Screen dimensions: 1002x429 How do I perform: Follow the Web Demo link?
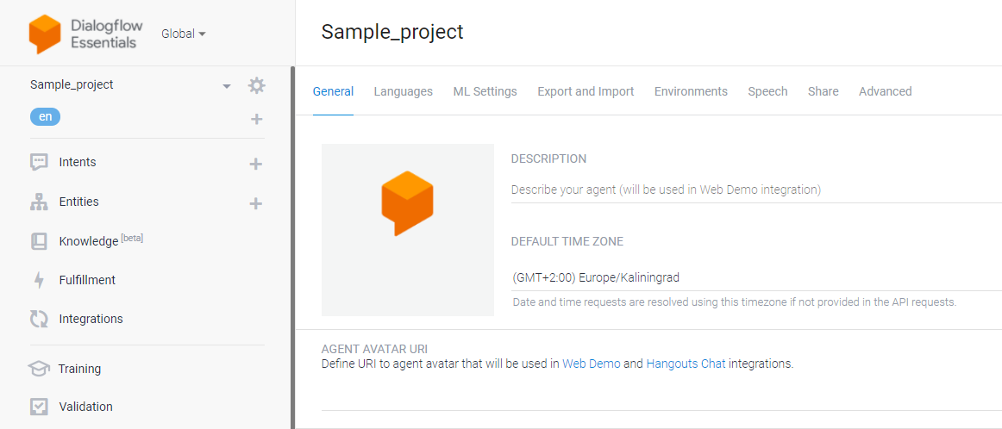[x=591, y=364]
